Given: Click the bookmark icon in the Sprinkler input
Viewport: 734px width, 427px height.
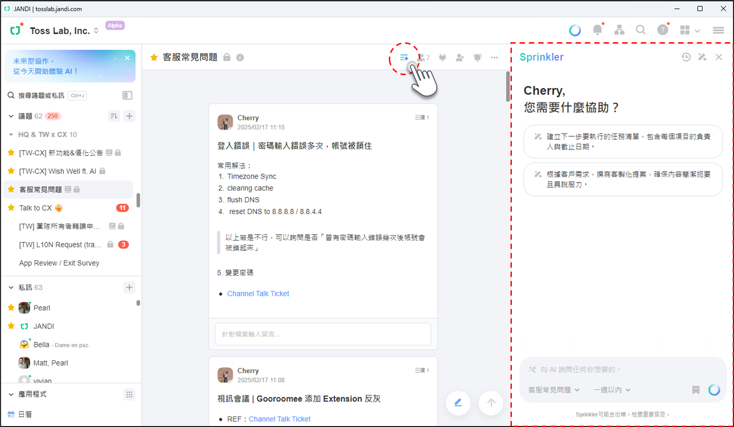Looking at the screenshot, I should [696, 390].
